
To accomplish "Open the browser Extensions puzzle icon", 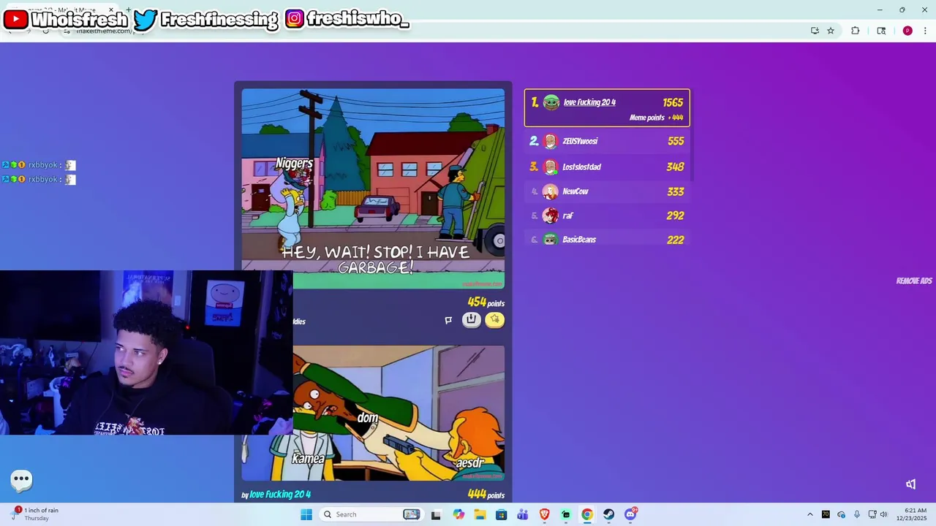I will pos(855,31).
